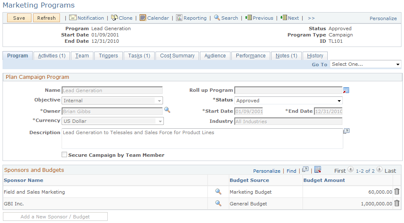This screenshot has height=223, width=404.
Task: Click the Budget Amount column header
Action: (324, 180)
